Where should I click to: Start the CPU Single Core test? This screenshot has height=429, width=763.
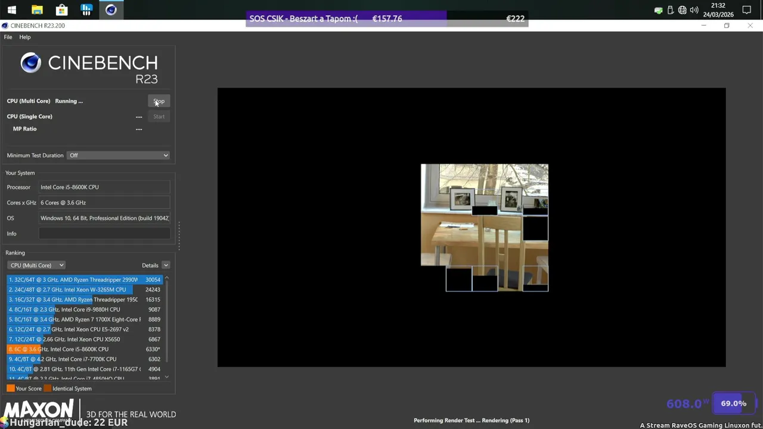pos(159,117)
